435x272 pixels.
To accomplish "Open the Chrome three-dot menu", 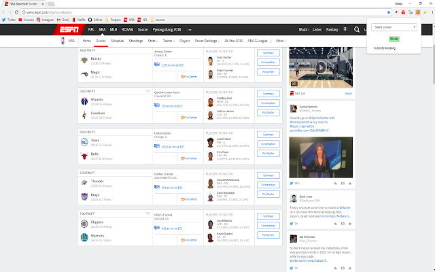I will (432, 12).
